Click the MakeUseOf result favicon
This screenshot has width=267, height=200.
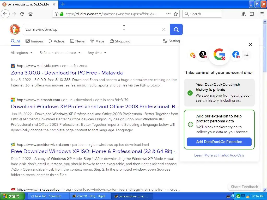(x=13, y=189)
